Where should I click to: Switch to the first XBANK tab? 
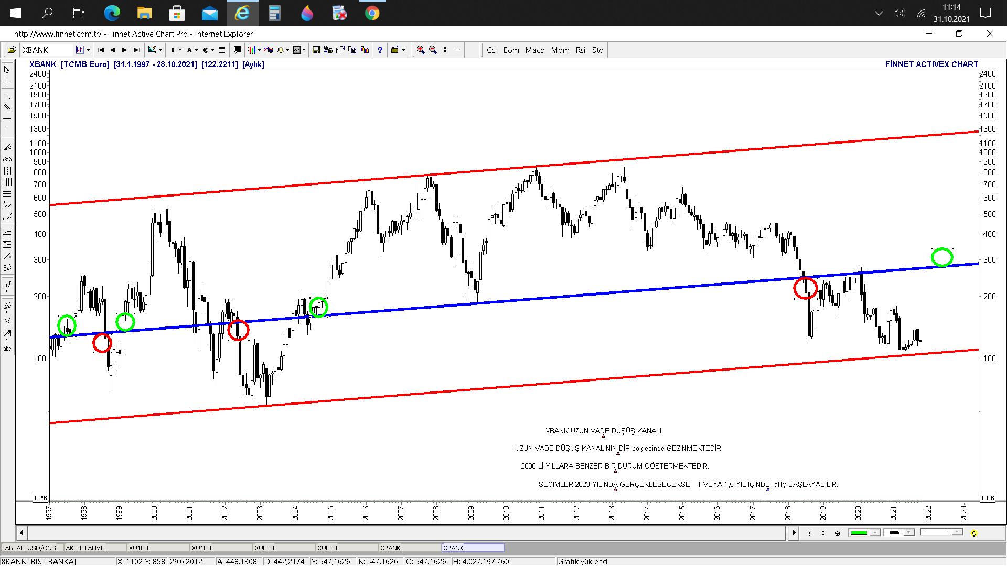coord(410,548)
